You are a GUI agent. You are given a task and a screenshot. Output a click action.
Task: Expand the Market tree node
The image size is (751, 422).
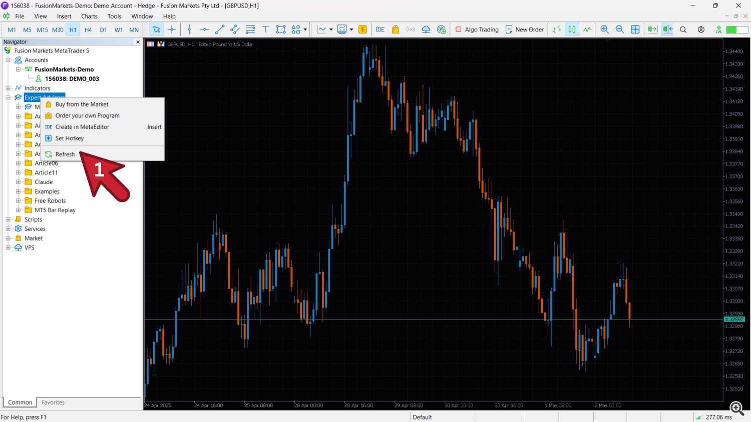[8, 238]
